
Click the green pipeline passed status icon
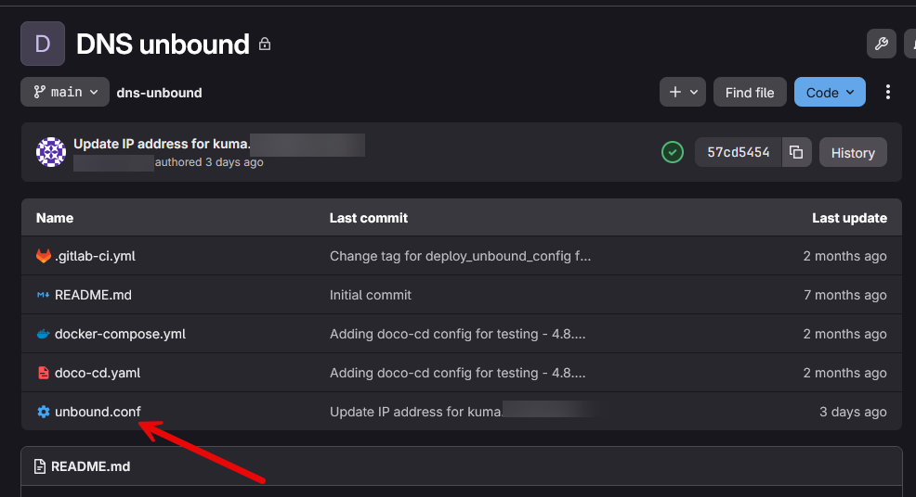click(x=673, y=152)
